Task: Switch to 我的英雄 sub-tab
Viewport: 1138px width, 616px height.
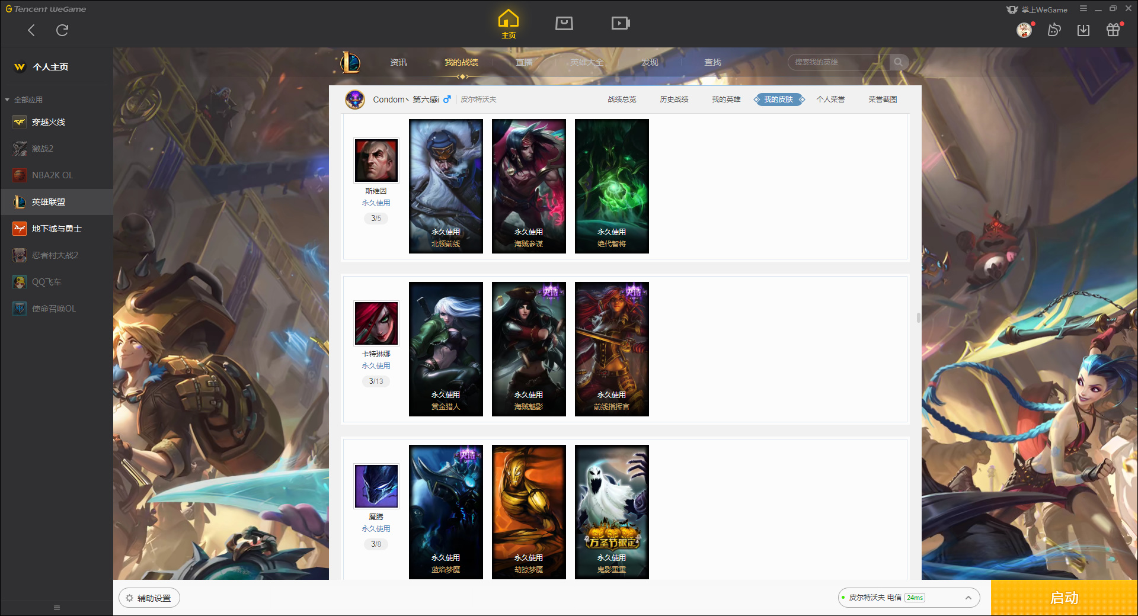Action: (726, 100)
